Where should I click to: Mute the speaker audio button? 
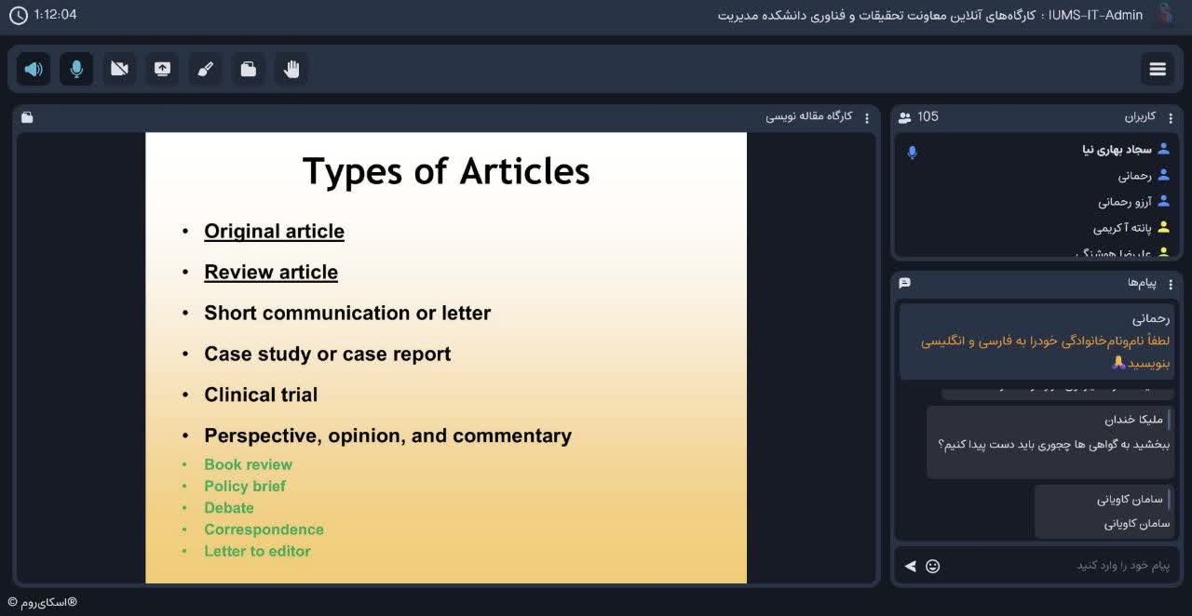pos(34,69)
